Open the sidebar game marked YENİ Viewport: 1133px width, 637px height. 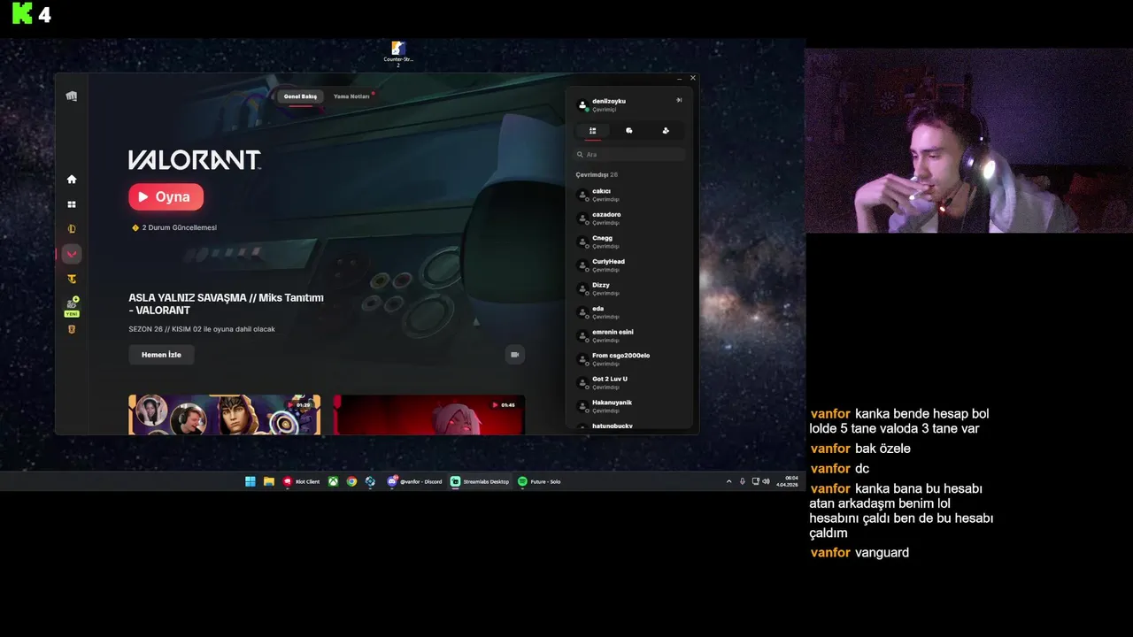[72, 306]
